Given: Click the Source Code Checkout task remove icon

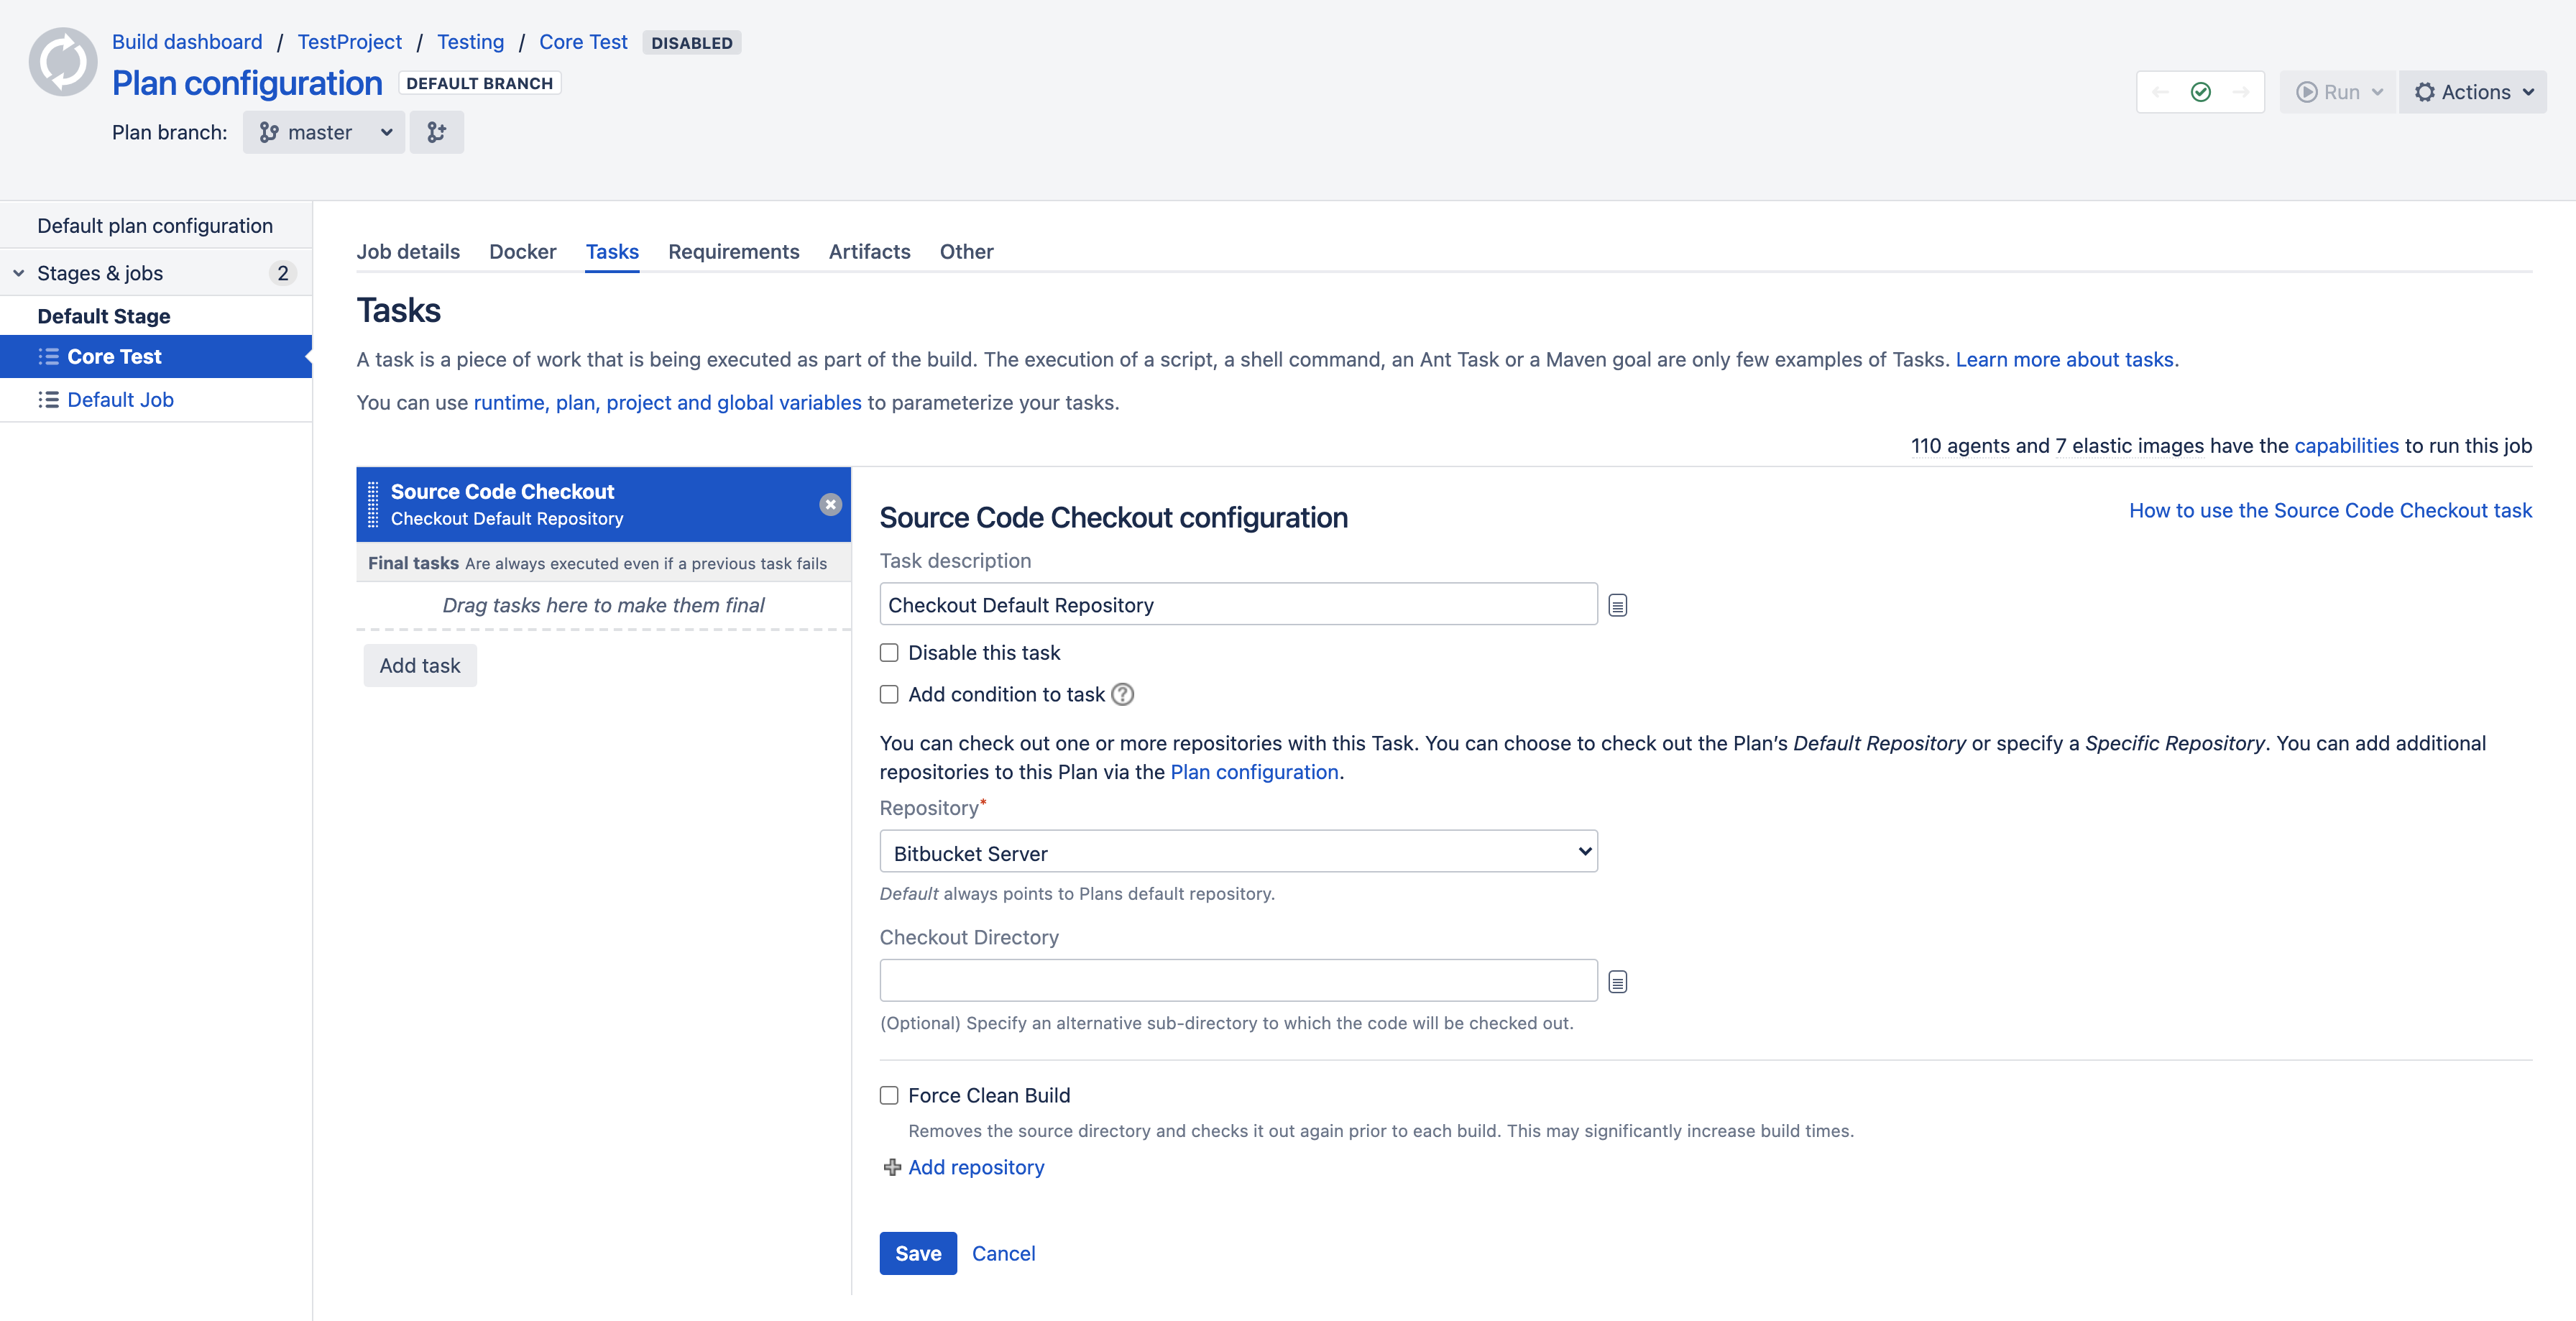Looking at the screenshot, I should 831,504.
